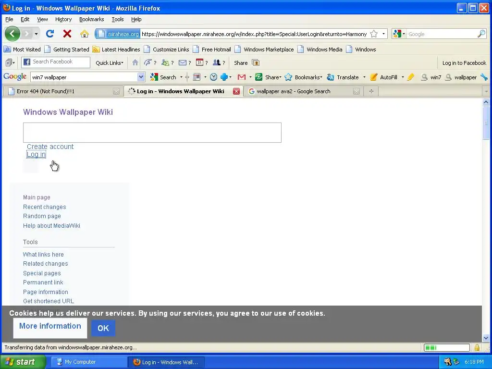Image resolution: width=492 pixels, height=369 pixels.
Task: Find 'win7' word on page button
Action: tap(431, 77)
